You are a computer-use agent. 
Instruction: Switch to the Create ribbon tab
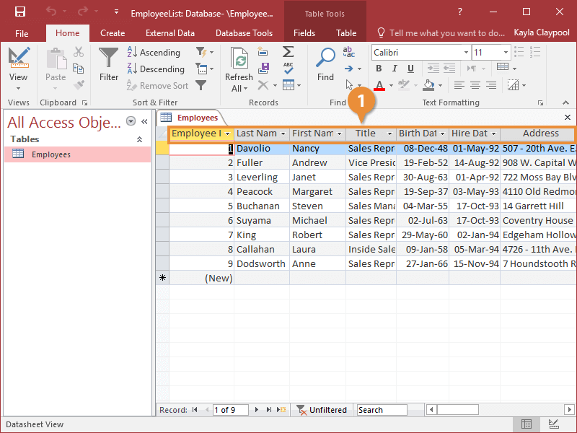pyautogui.click(x=113, y=33)
